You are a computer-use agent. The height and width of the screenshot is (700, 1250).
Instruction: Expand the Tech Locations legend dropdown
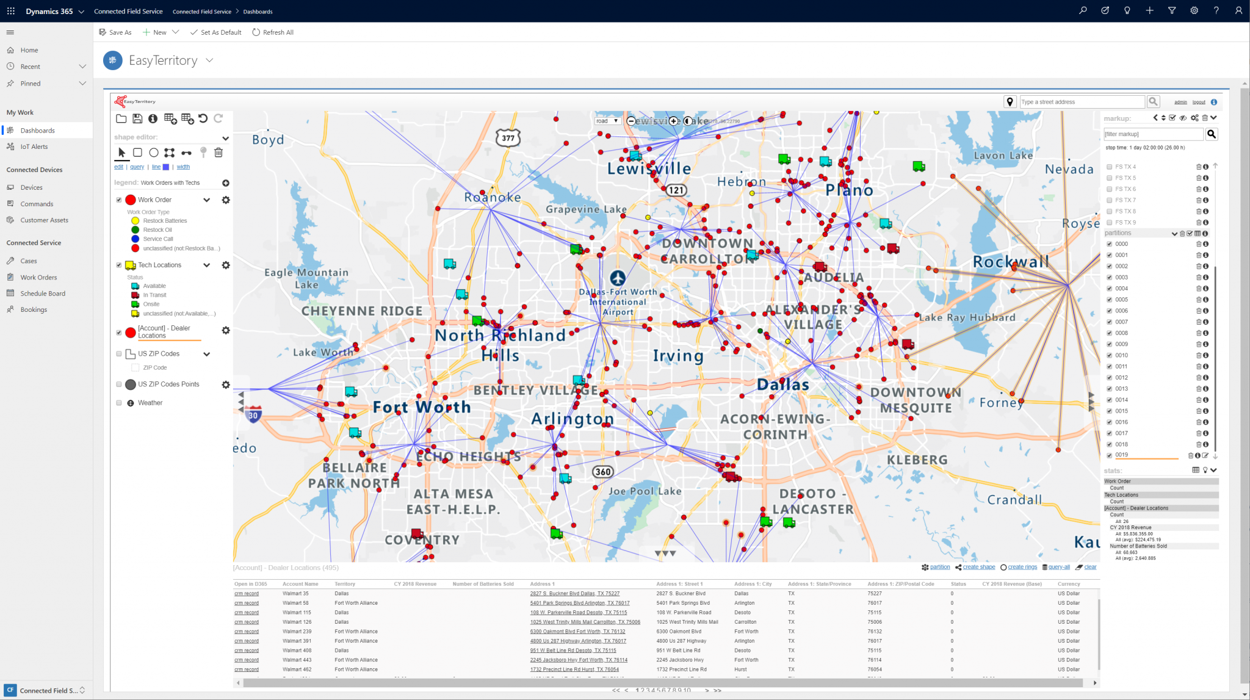pos(206,265)
